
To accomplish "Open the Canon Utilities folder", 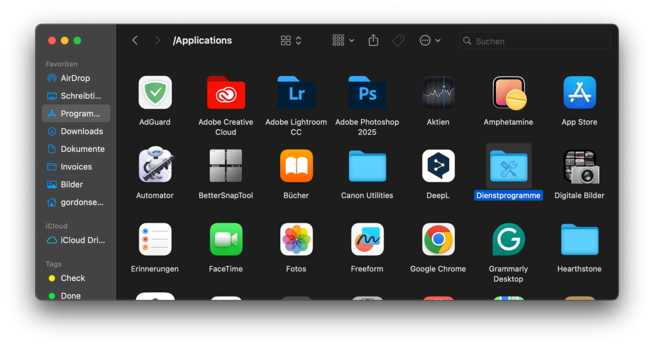I will 367,166.
